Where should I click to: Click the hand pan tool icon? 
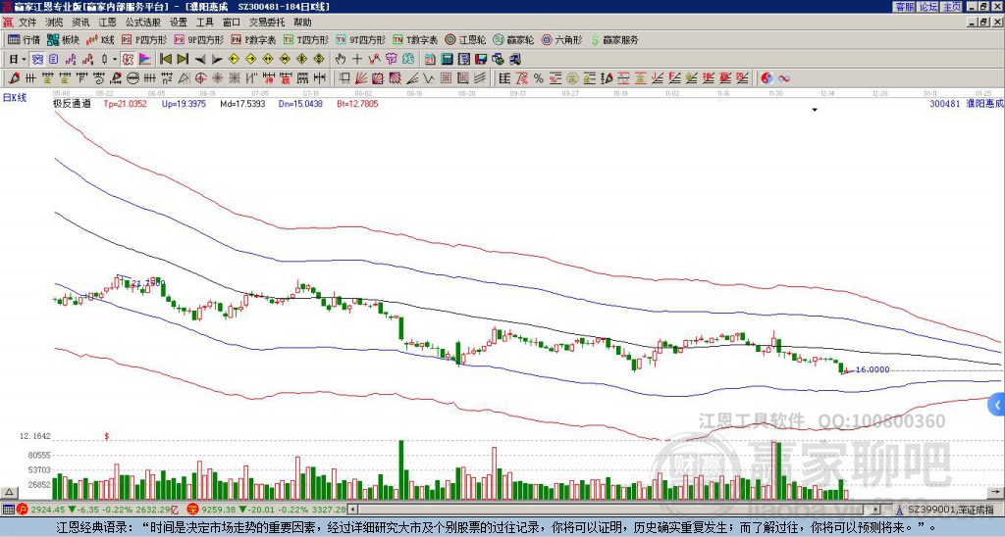click(341, 60)
